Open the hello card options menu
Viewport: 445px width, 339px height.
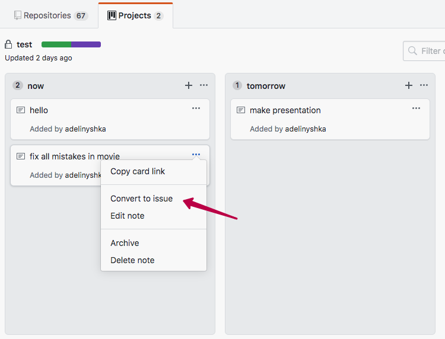tap(196, 108)
